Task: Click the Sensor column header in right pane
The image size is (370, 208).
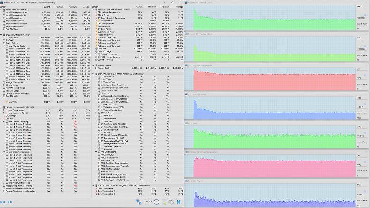Action: coord(95,7)
